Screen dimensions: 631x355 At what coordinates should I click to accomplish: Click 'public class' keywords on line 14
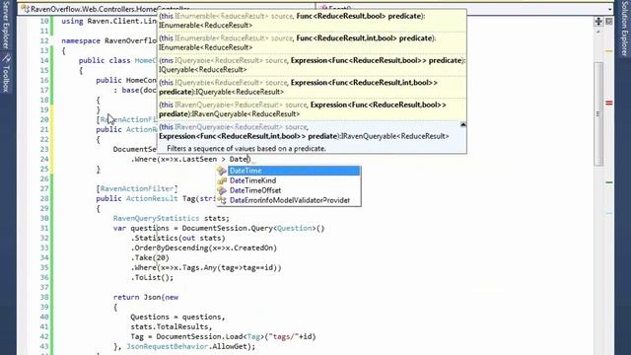pyautogui.click(x=105, y=60)
